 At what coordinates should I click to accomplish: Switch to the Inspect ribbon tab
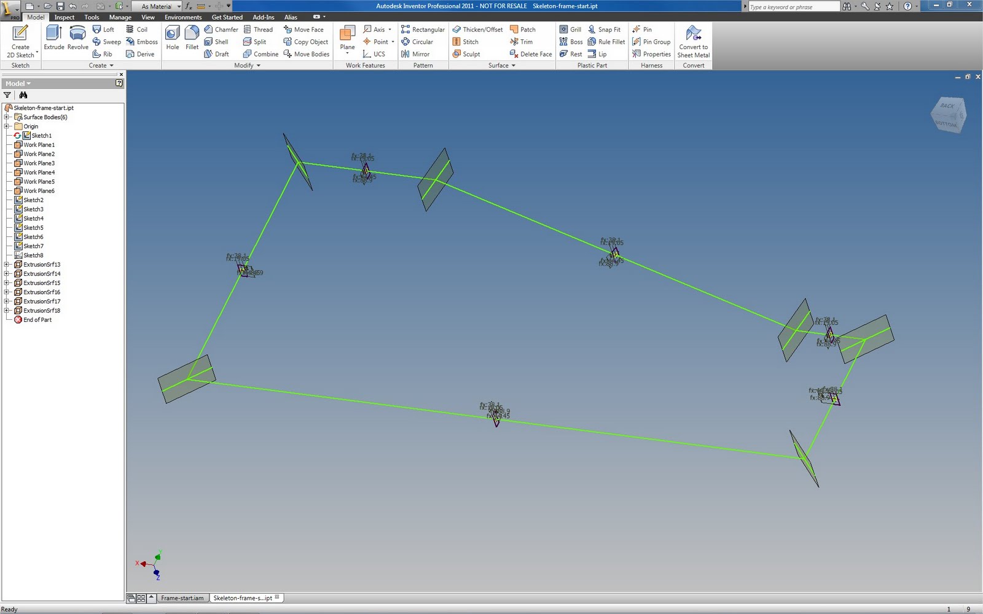coord(64,17)
